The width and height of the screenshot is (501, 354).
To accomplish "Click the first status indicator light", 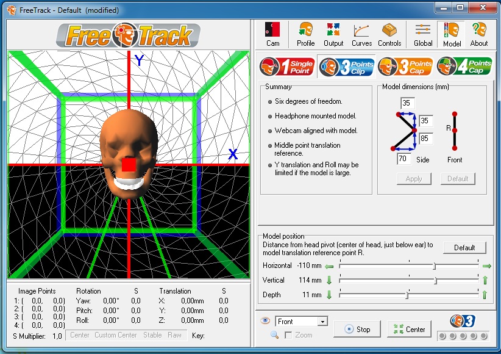I will 442,336.
